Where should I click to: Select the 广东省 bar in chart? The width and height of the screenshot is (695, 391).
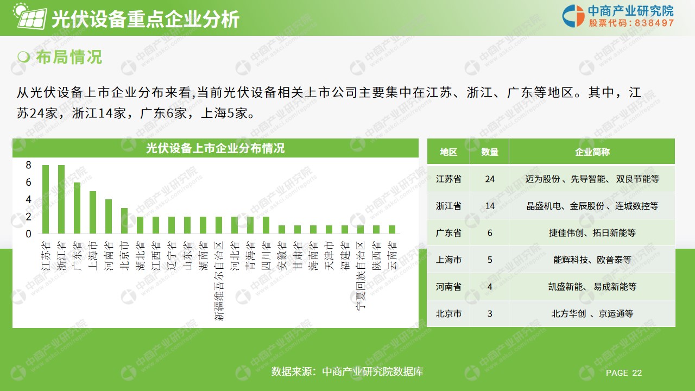[77, 208]
